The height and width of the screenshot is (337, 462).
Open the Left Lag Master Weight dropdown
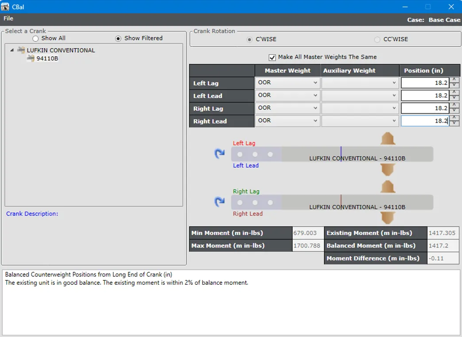click(316, 83)
